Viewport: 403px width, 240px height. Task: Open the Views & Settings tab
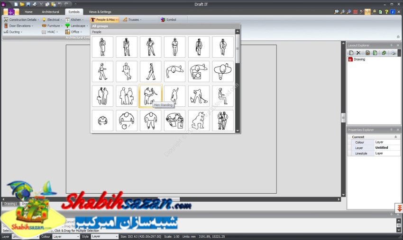100,12
